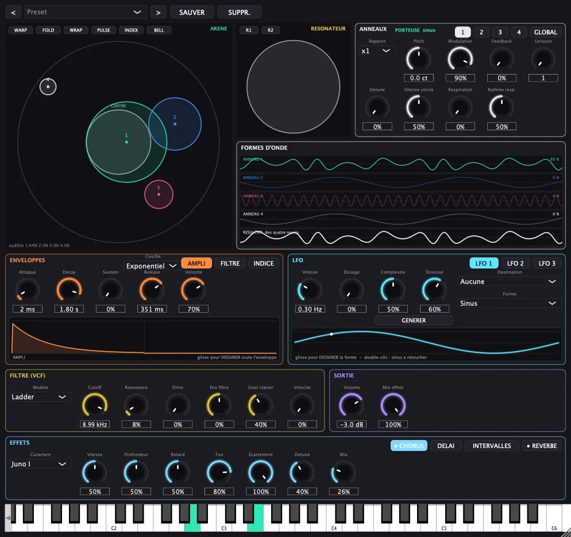Enable the WRAP arena mode

[76, 30]
